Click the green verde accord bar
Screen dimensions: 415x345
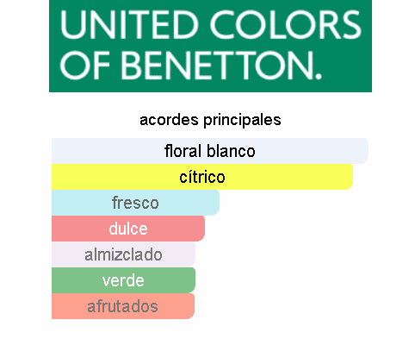pos(123,280)
